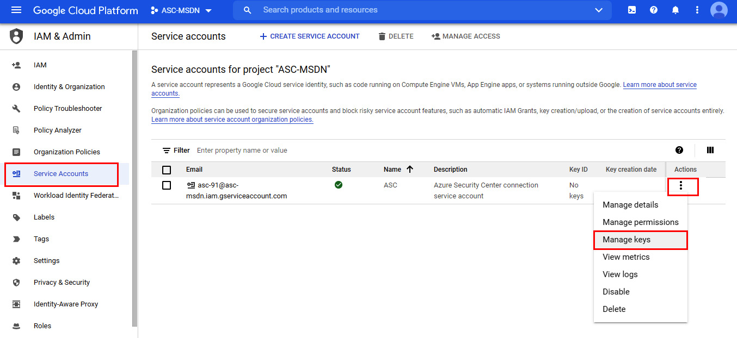Image resolution: width=737 pixels, height=338 pixels.
Task: Open the Privacy & Security page
Action: tap(62, 283)
